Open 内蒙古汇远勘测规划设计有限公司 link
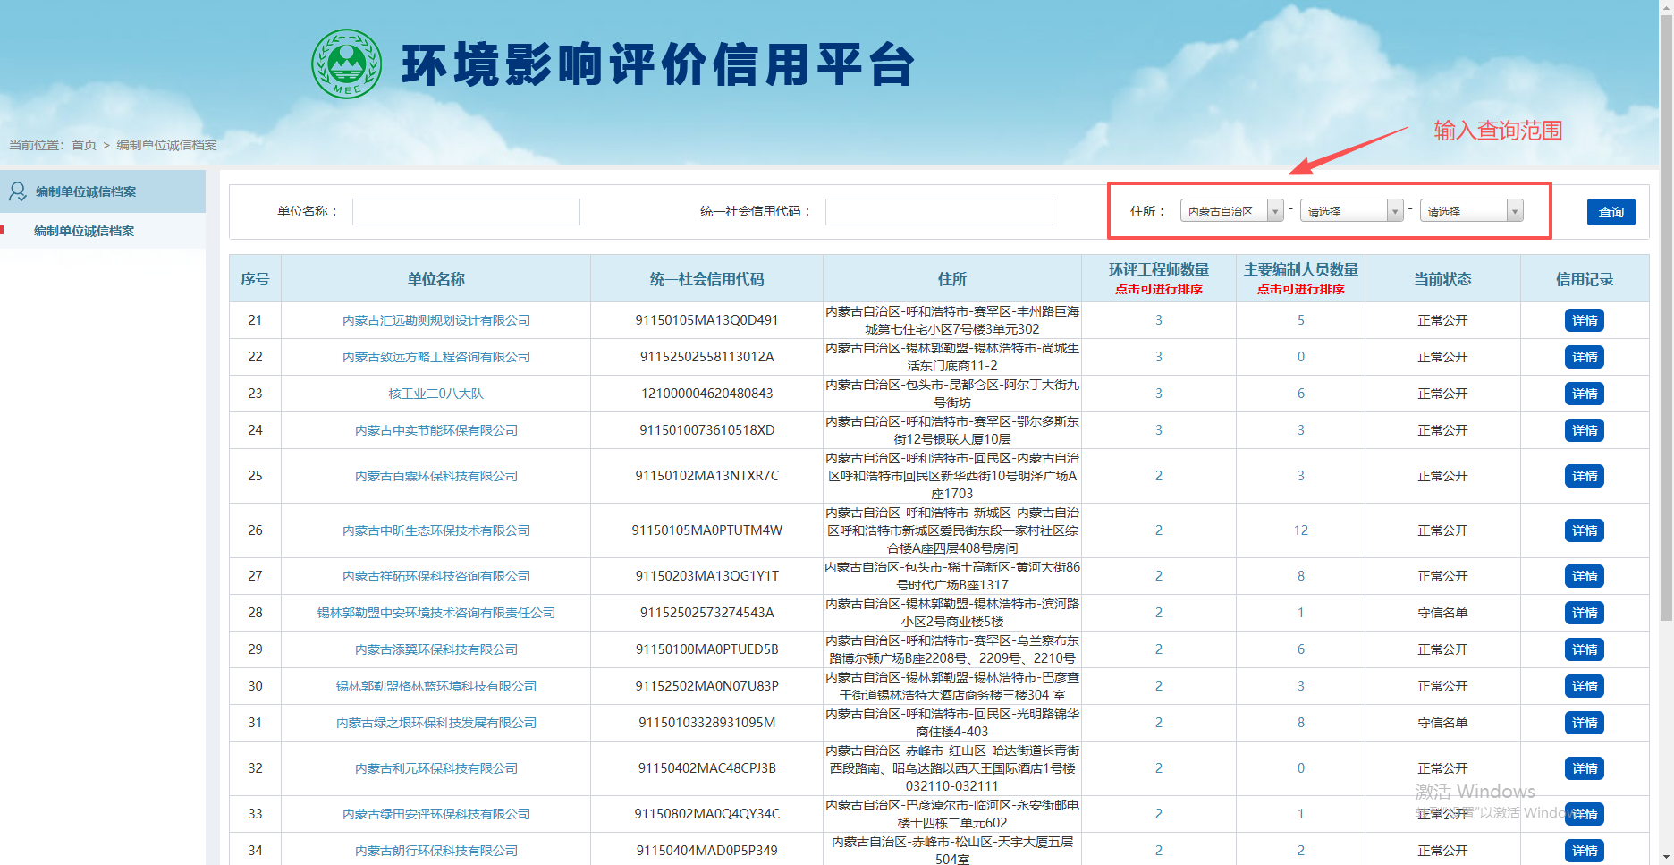The width and height of the screenshot is (1674, 865). coord(436,320)
